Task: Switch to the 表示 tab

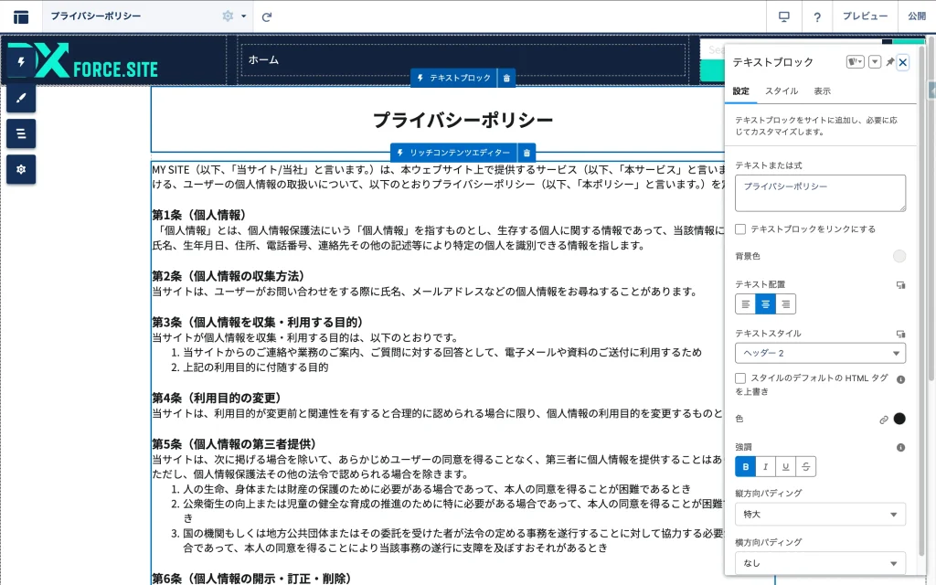Action: click(x=822, y=91)
